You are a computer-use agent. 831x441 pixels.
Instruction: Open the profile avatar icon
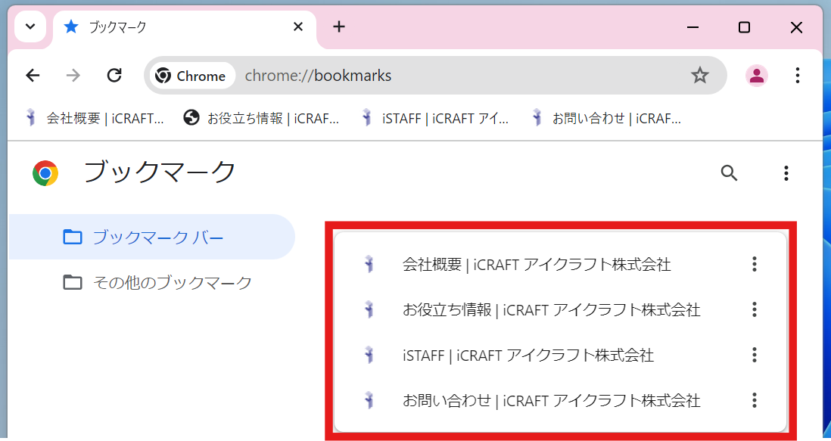[756, 76]
